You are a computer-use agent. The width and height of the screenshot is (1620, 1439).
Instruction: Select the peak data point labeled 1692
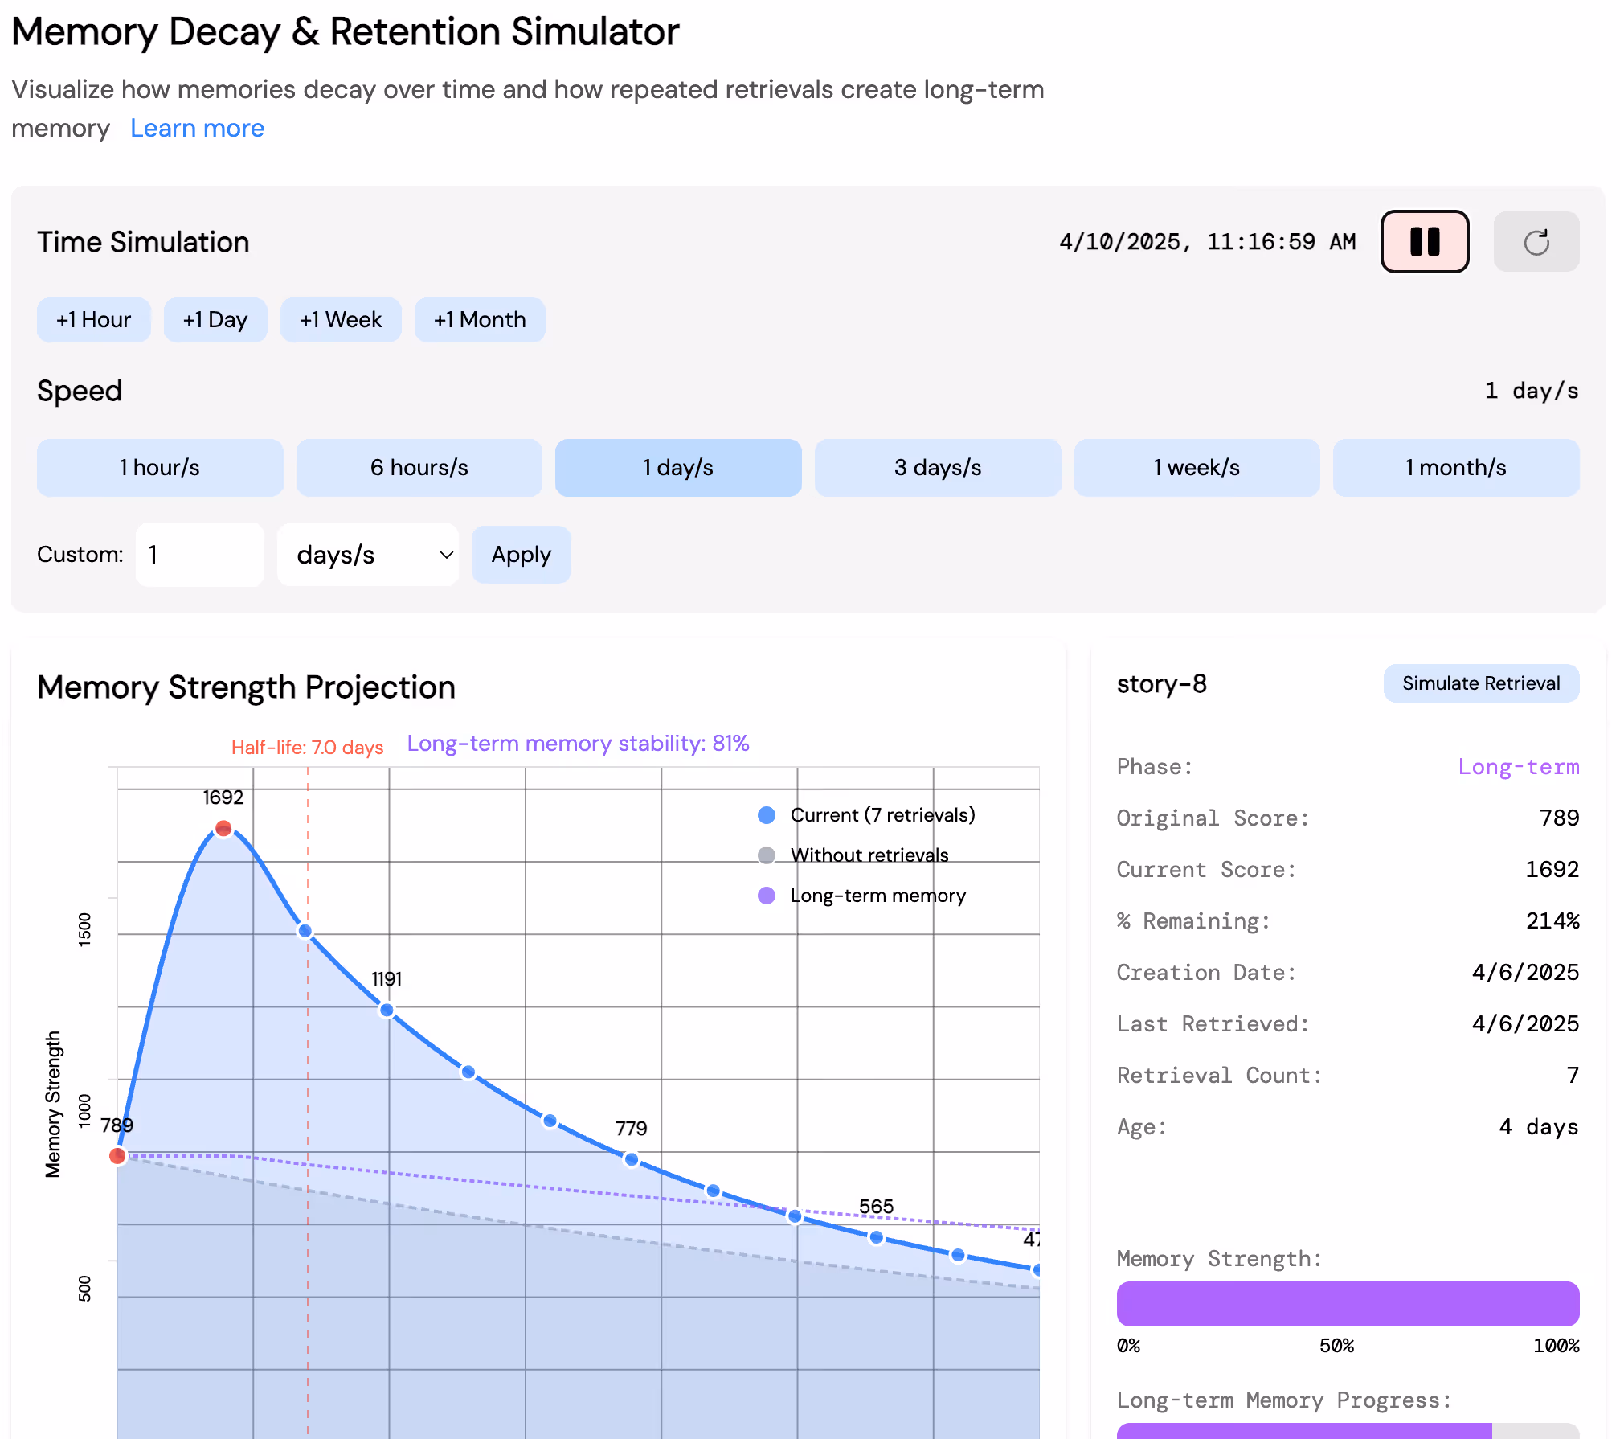point(223,826)
